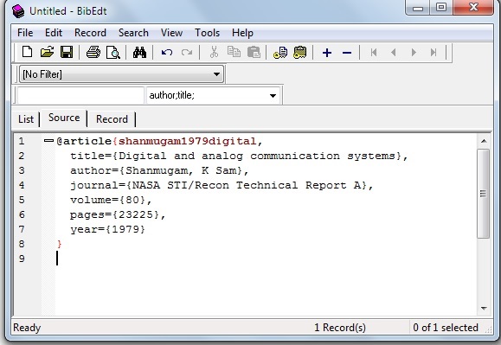The image size is (501, 345).
Task: Click the BibEdt application icon in title bar
Action: [x=18, y=11]
